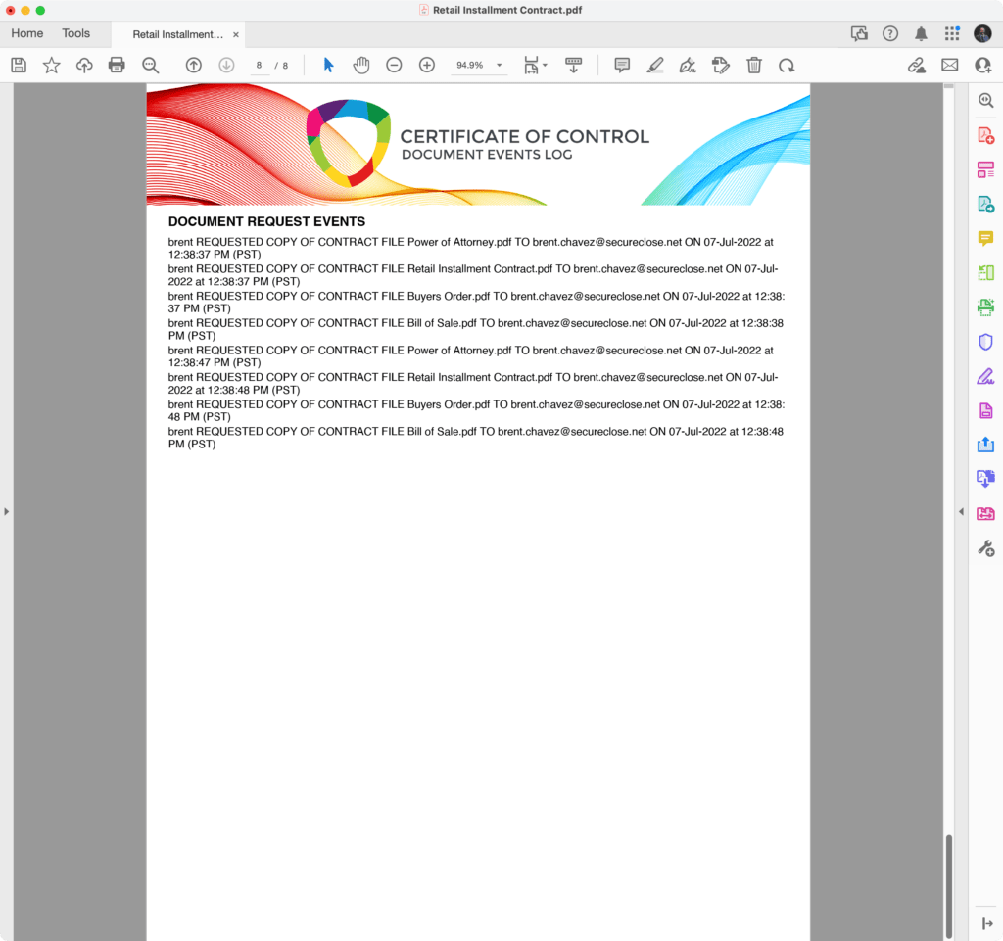Switch to the Home tab
Viewport: 1003px width, 941px height.
coord(26,33)
